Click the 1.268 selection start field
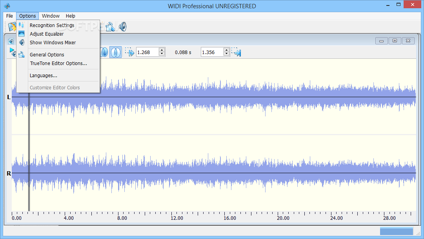424x239 pixels. point(147,52)
